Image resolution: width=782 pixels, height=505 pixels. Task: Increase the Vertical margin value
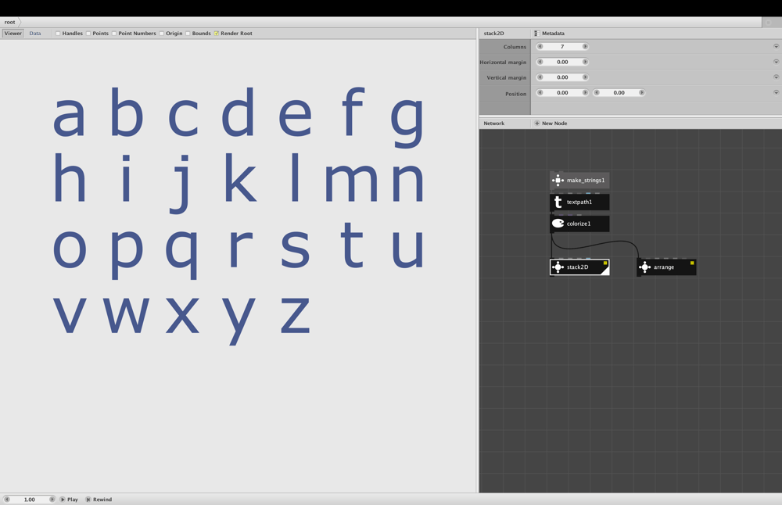pyautogui.click(x=585, y=77)
